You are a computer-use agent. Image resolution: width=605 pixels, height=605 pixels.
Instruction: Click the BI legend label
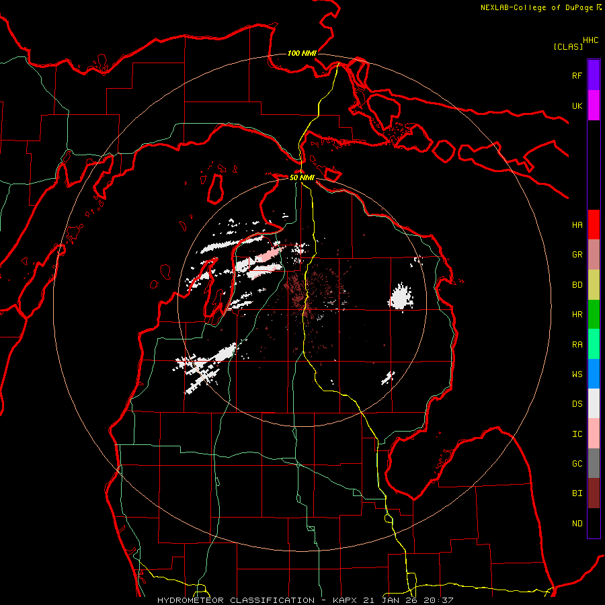pos(577,493)
